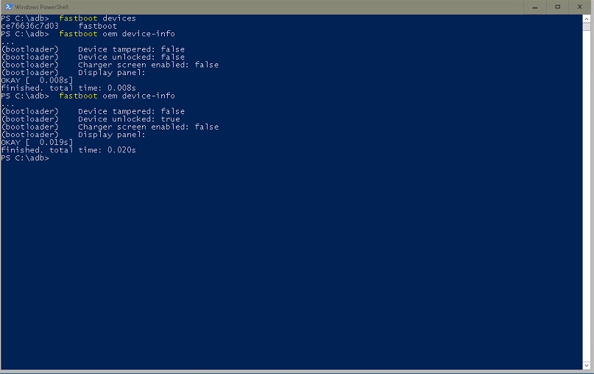
Task: Click the 'Device unlocked: true' output line
Action: [129, 119]
